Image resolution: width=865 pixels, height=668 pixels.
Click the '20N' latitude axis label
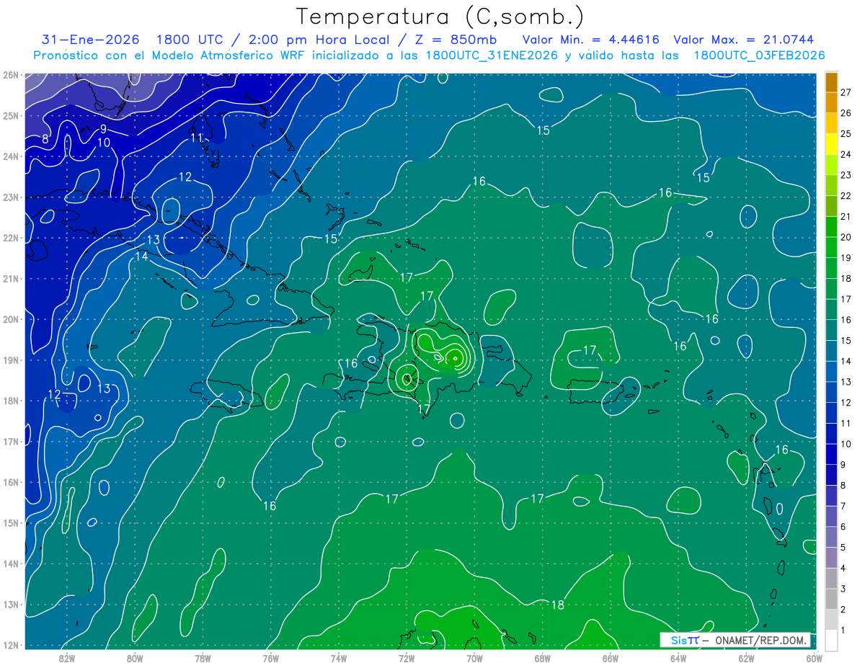pos(10,319)
